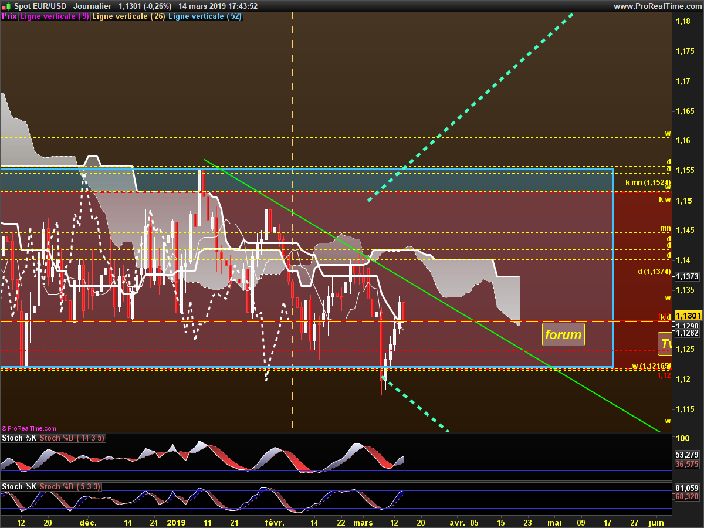Click the k w level label

pos(665,199)
